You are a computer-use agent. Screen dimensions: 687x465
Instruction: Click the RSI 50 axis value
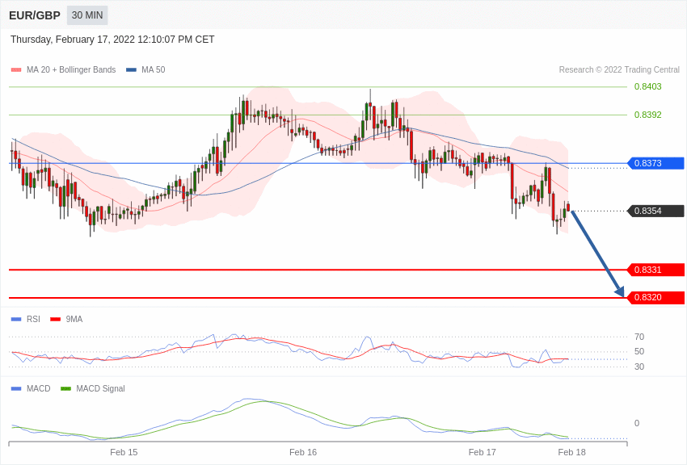639,351
